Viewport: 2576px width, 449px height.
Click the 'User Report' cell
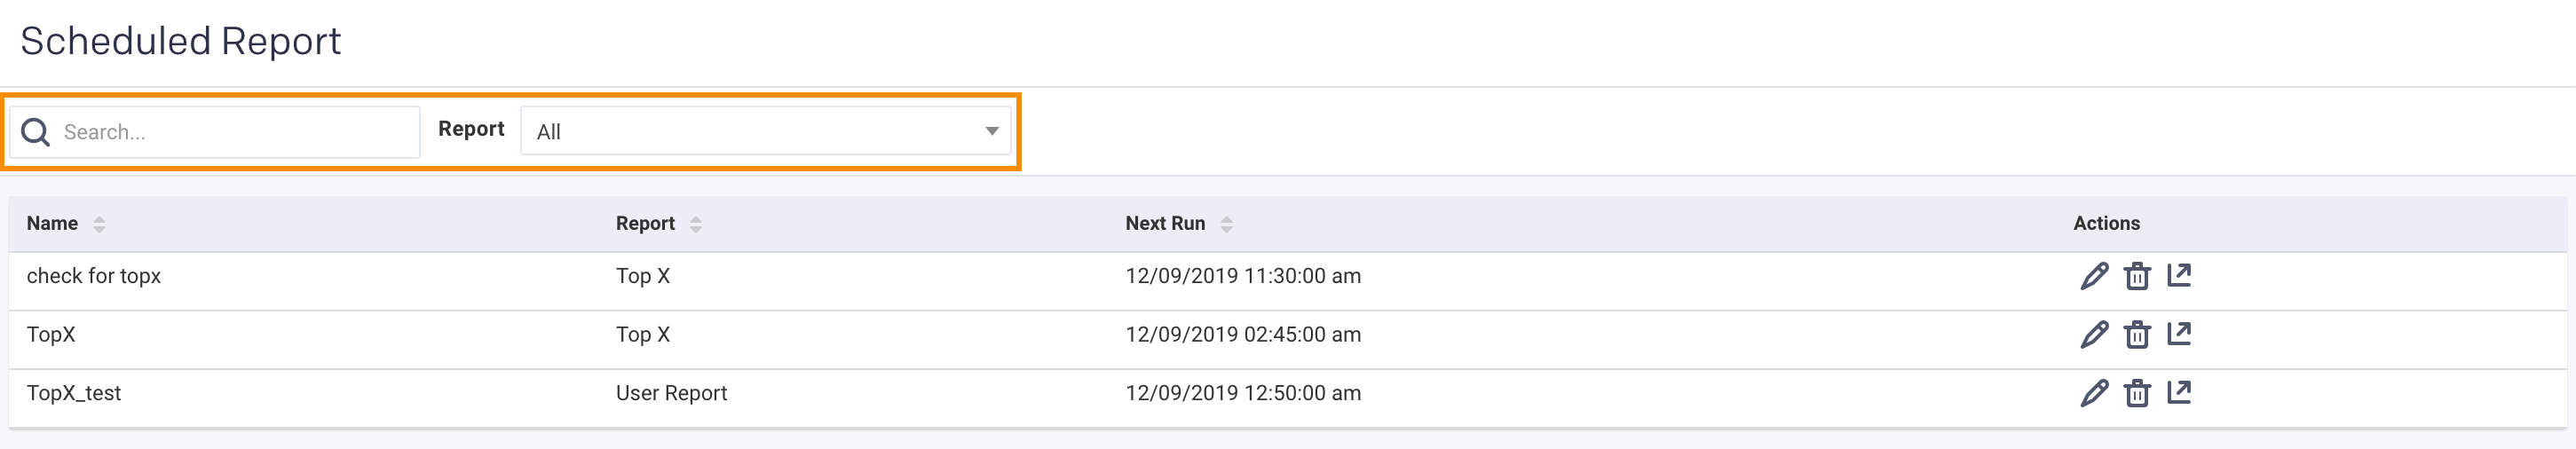[671, 393]
